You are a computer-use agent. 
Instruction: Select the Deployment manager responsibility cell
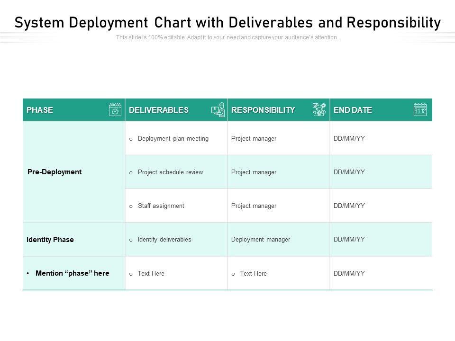(260, 240)
